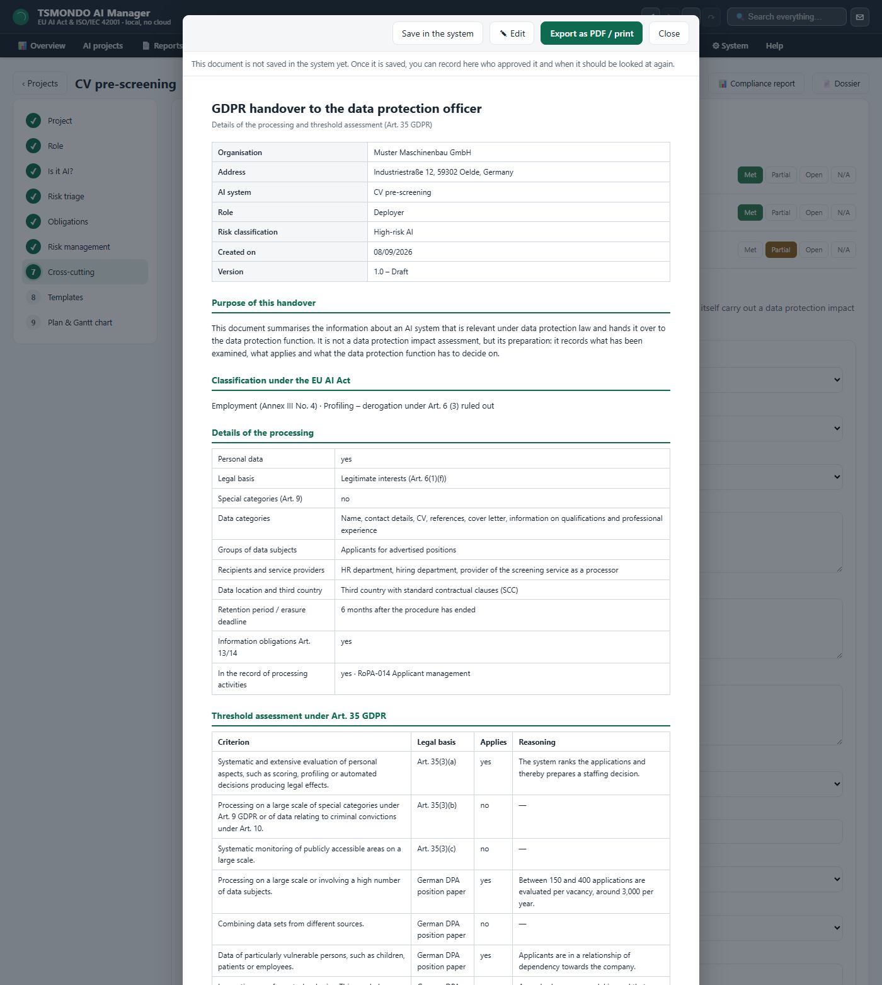The width and height of the screenshot is (882, 985).
Task: Select Partial in the third status row
Action: click(x=781, y=250)
